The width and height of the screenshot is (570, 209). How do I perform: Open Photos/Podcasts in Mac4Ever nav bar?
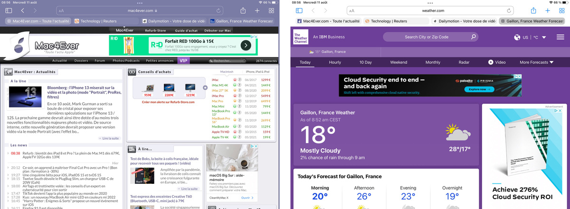[126, 61]
